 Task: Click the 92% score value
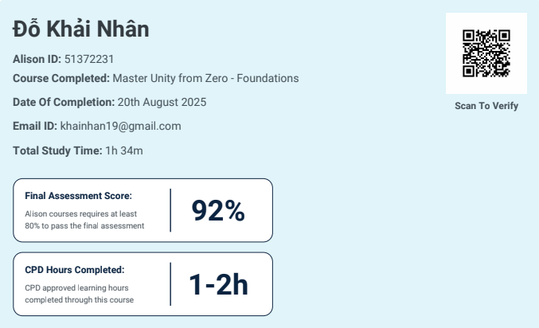[x=218, y=210]
